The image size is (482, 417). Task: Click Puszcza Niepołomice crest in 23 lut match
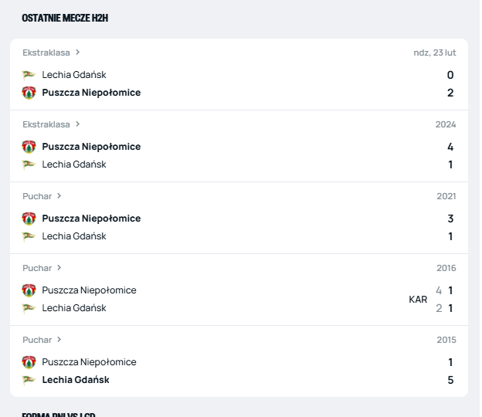tap(29, 93)
